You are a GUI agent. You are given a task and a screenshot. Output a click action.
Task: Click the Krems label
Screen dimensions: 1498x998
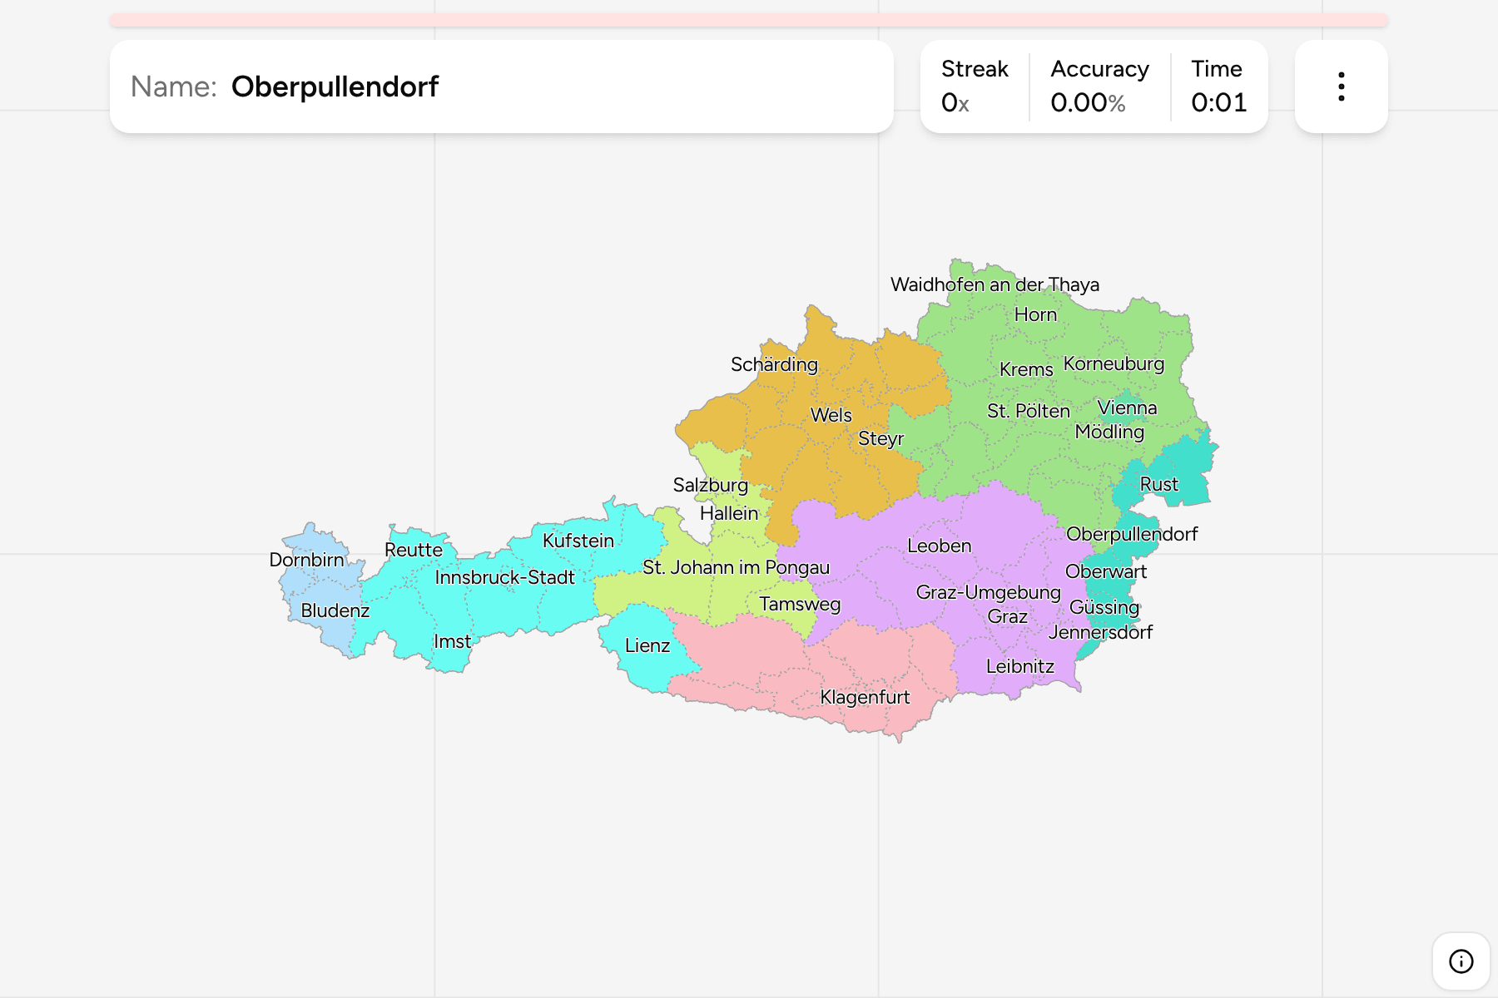tap(1026, 369)
